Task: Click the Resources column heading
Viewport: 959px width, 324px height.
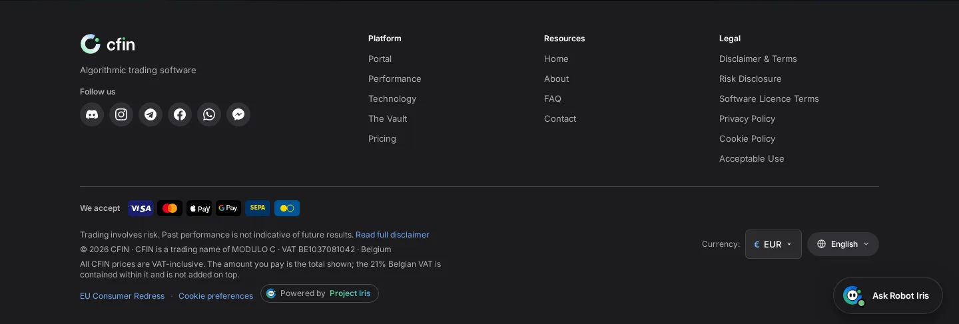Action: click(565, 39)
